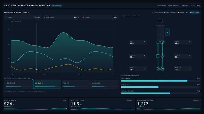Click the left ankle joint node on skeleton

pyautogui.click(x=158, y=69)
